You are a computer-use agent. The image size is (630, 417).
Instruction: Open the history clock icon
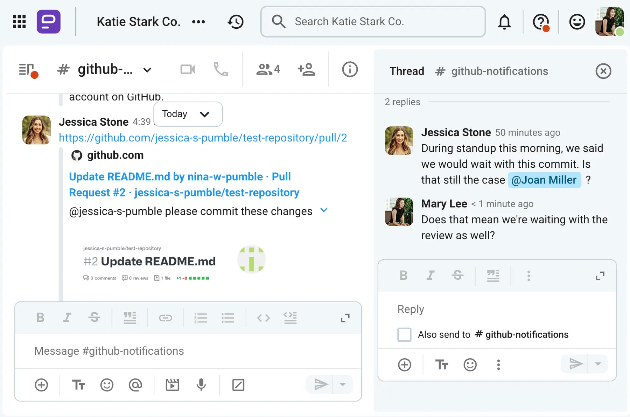click(236, 22)
